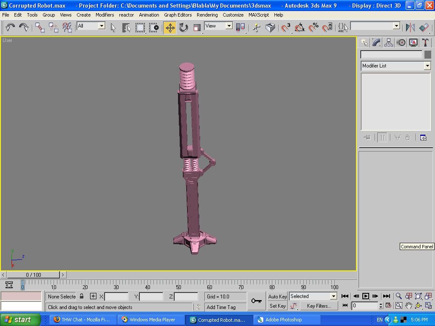
Task: Click the Align tool icon
Action: 424,28
